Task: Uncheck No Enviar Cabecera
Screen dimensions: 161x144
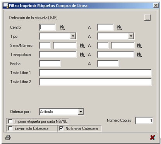Action: point(61,128)
